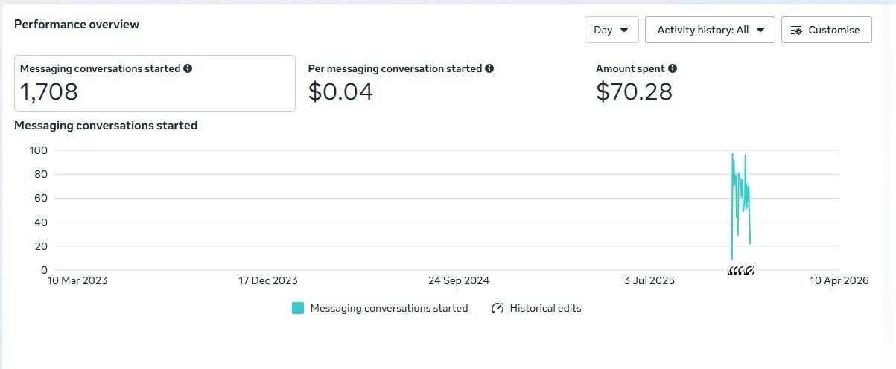Click the 24 Sep 2024 axis label
The image size is (896, 369).
tap(459, 281)
